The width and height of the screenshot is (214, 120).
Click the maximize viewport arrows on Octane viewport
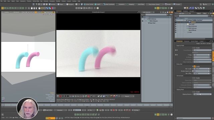click(138, 12)
